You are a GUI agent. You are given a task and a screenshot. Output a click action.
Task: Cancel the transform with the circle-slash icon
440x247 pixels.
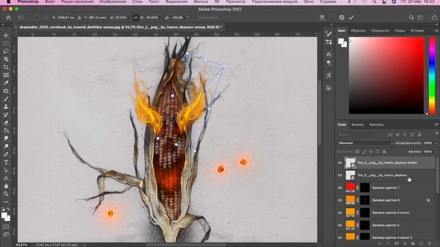(342, 17)
